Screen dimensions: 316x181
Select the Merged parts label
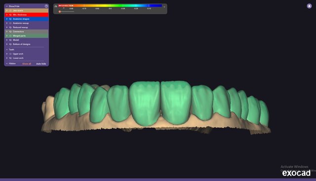point(19,36)
